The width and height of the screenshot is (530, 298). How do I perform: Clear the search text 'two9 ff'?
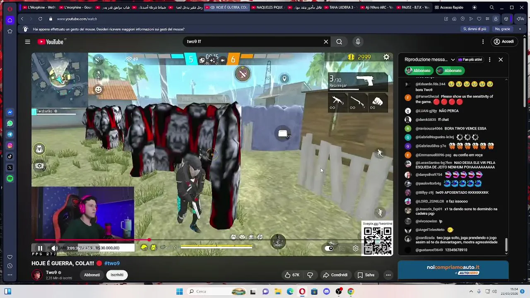pos(326,42)
